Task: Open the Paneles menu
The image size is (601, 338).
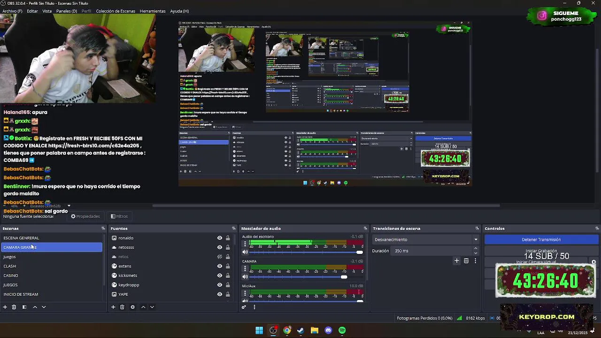Action: [67, 11]
